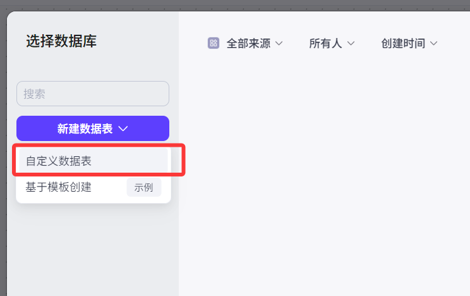This screenshot has height=296, width=470.
Task: Click the 全部来源 grid icon
Action: (214, 43)
